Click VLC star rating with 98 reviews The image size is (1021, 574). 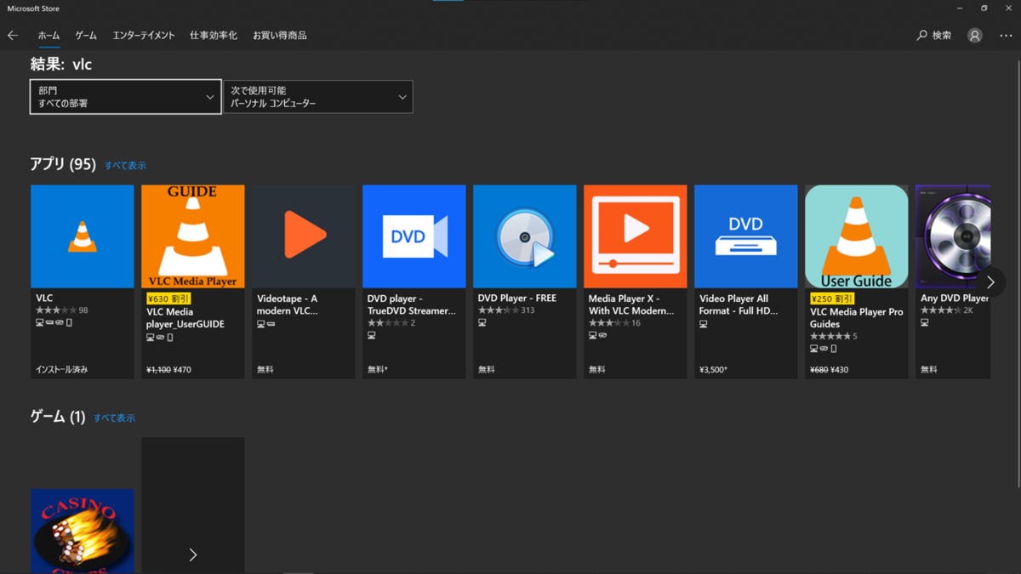tap(61, 310)
